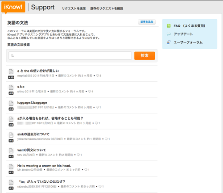Click document icon beside 'wellの例文について'
This screenshot has height=193, width=223.
pos(11,151)
